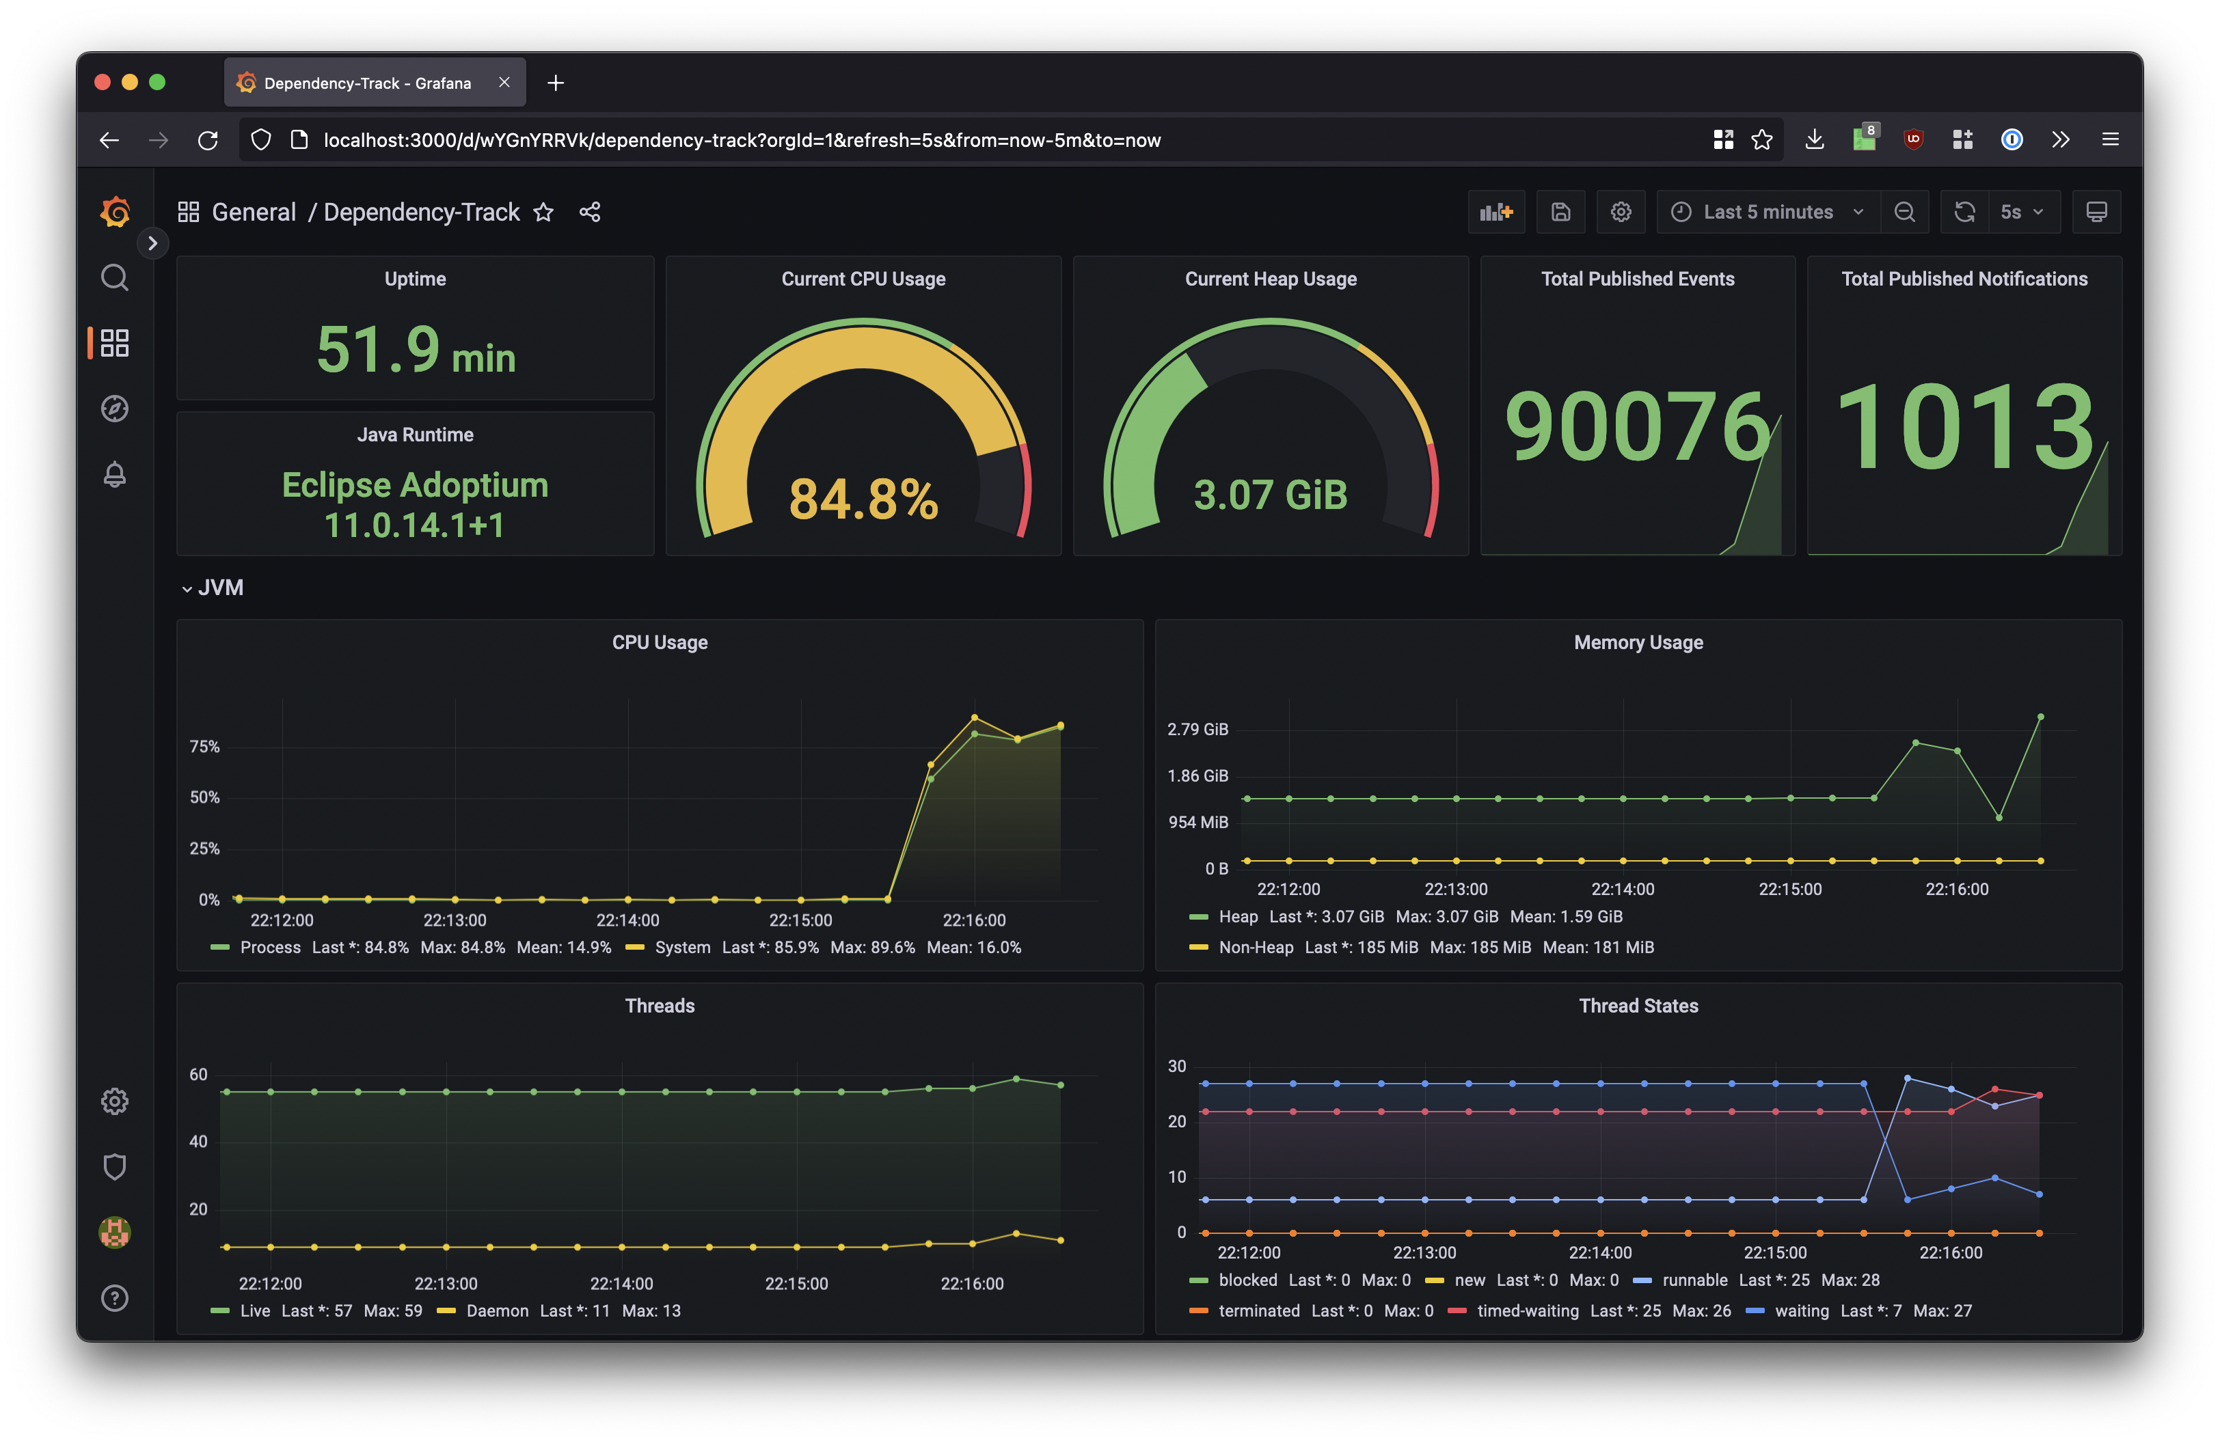Click the System legend yellow color swatch
The height and width of the screenshot is (1443, 2220).
[635, 947]
